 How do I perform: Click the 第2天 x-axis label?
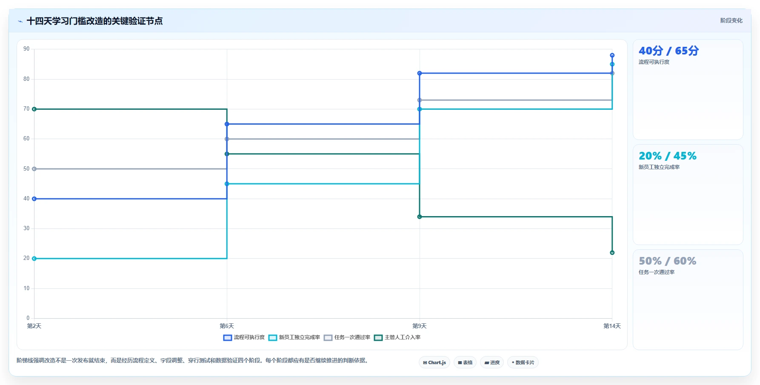(34, 326)
